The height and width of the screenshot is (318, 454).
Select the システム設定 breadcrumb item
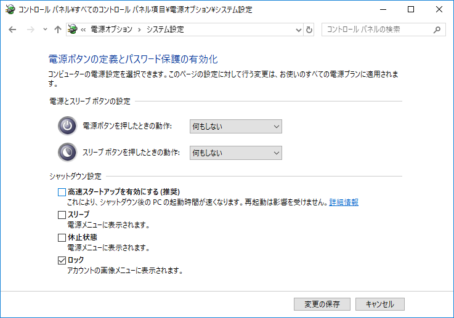pos(165,30)
